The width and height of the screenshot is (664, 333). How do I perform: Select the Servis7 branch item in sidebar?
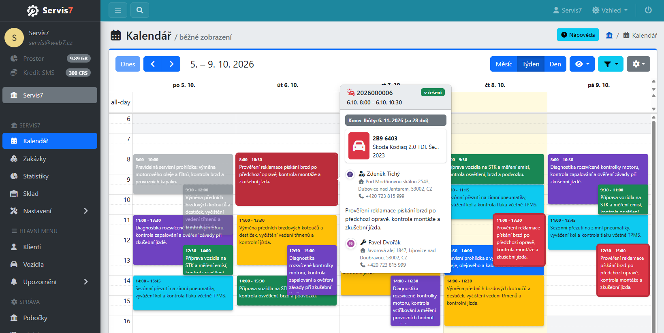(x=50, y=95)
